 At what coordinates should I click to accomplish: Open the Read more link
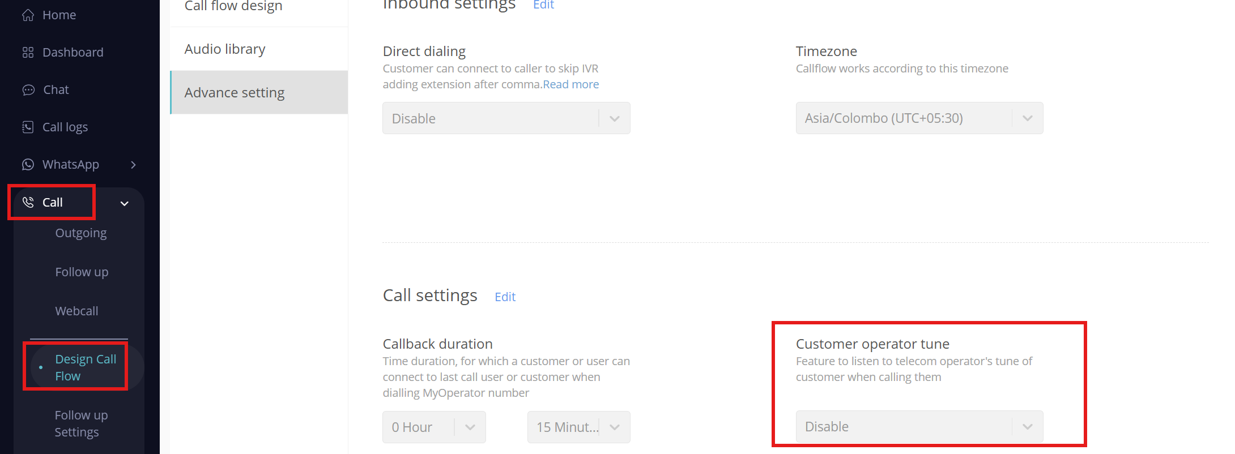tap(570, 84)
